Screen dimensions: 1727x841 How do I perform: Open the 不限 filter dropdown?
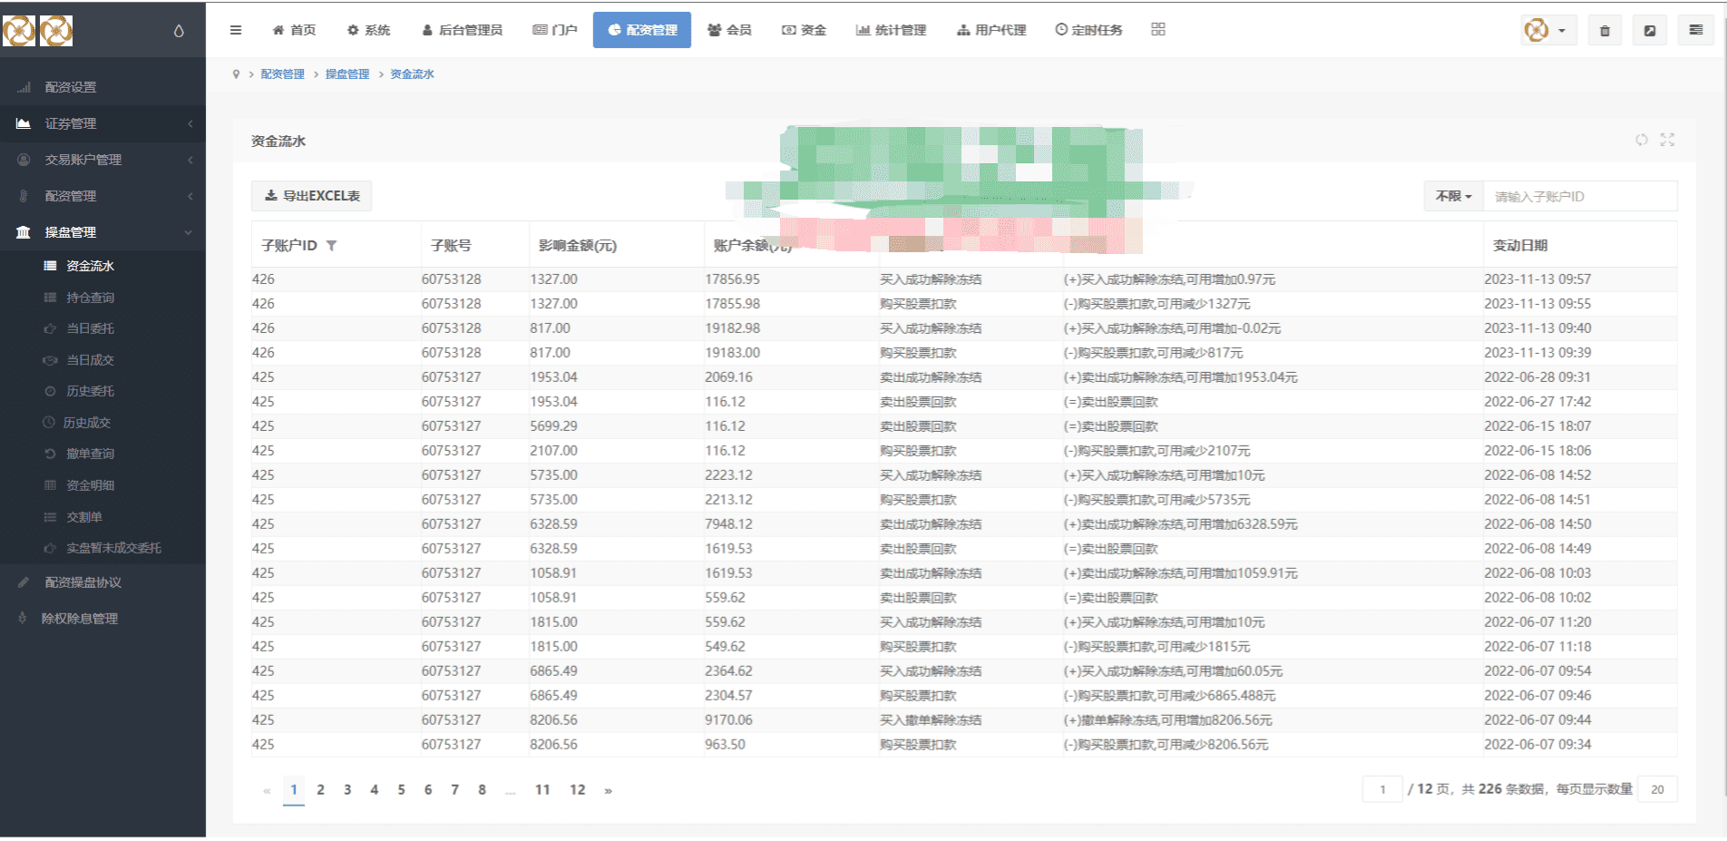click(1453, 196)
